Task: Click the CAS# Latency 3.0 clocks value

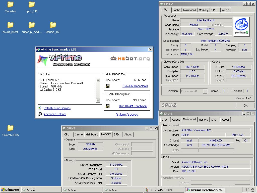Action: click(x=116, y=174)
